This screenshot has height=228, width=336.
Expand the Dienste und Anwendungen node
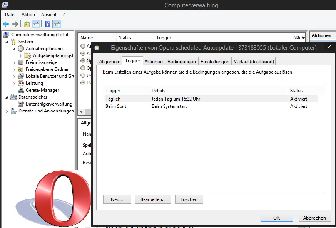(x=7, y=111)
